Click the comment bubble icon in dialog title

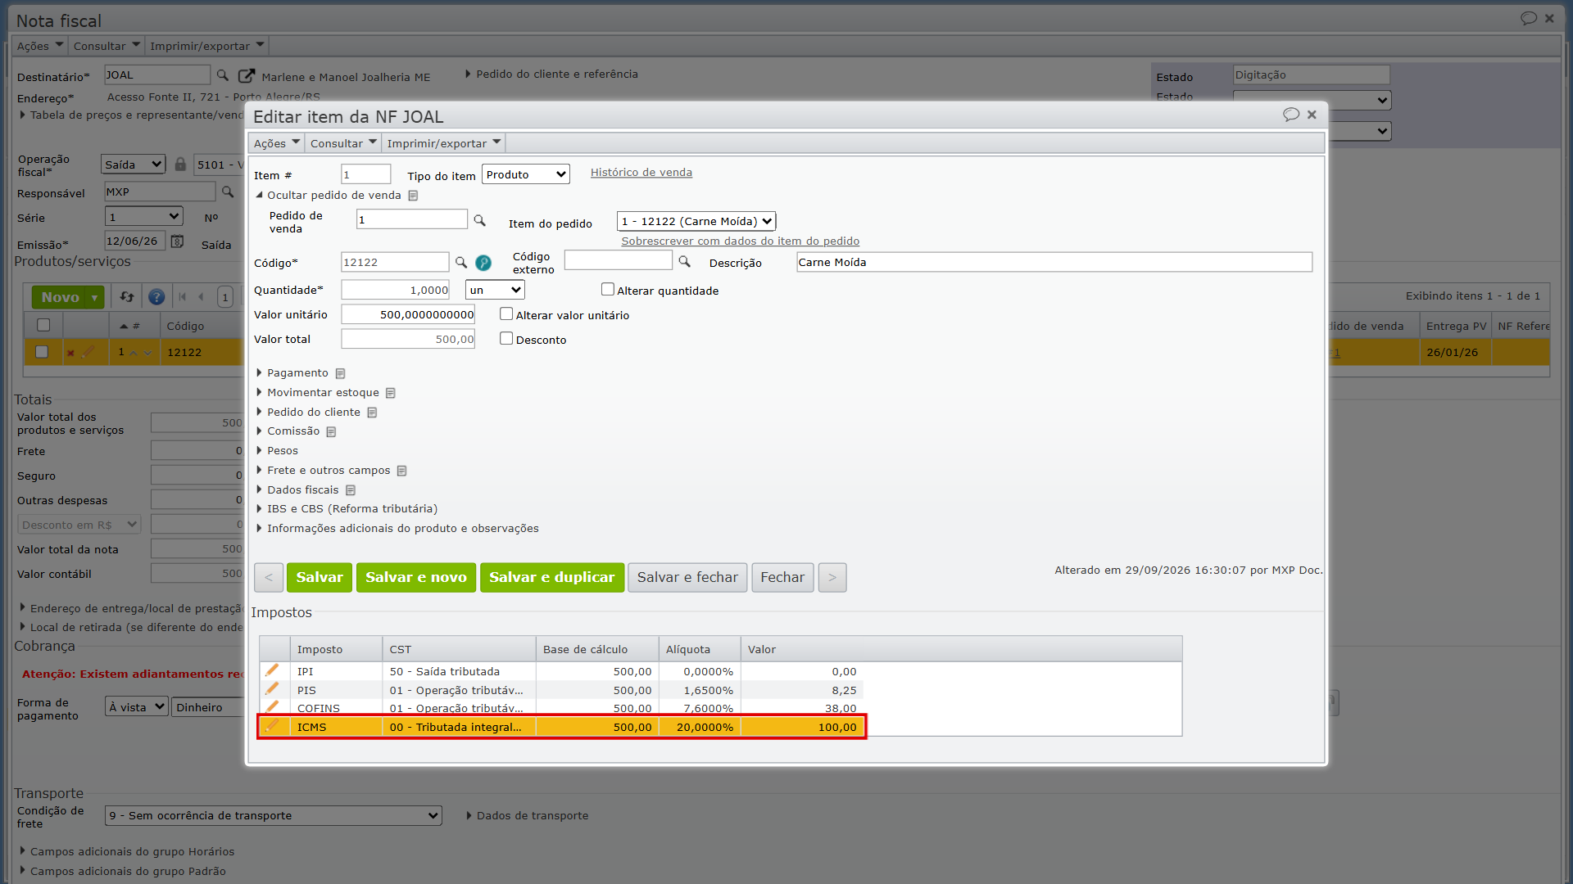(1291, 115)
